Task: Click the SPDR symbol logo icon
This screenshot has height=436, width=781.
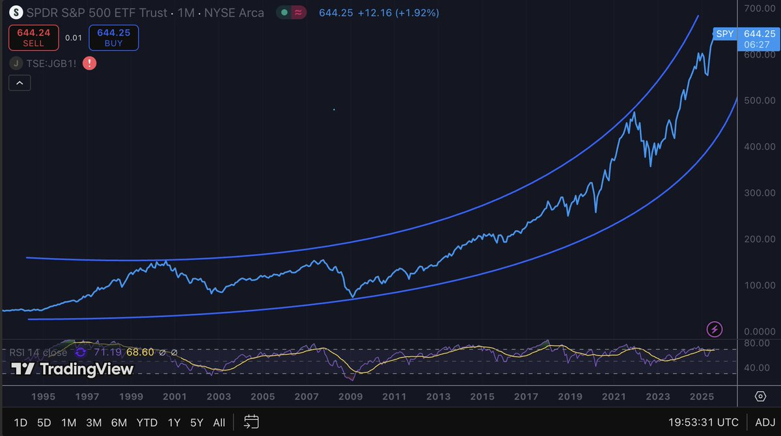Action: click(x=15, y=12)
